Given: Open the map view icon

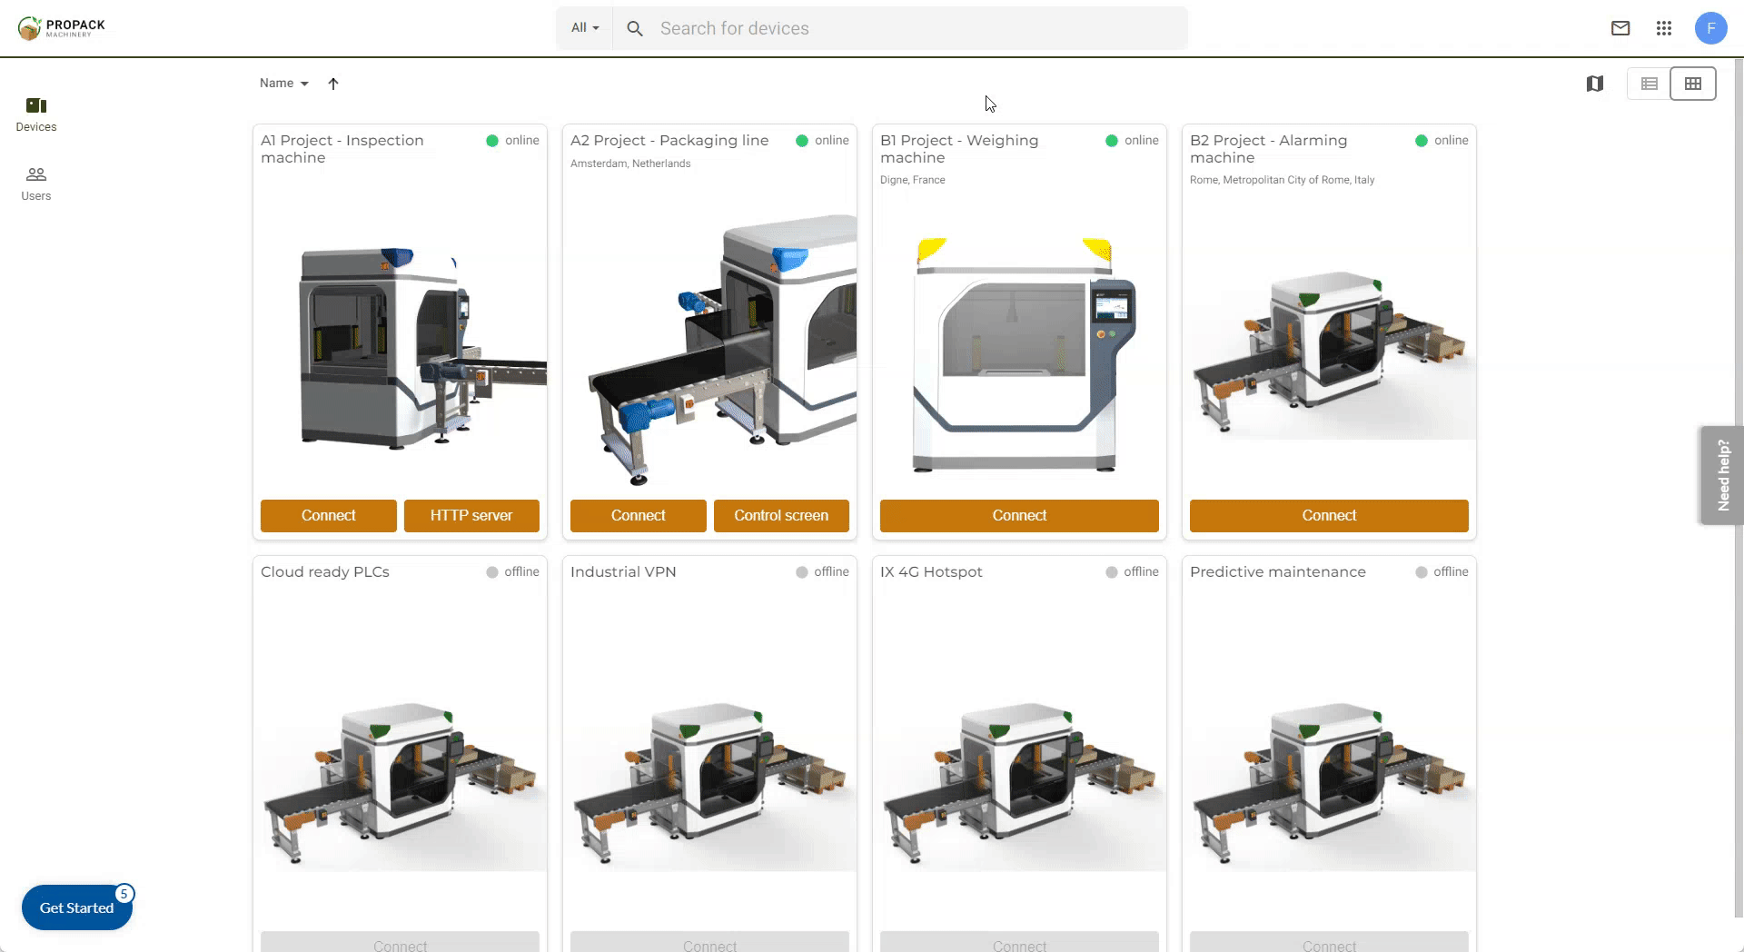Looking at the screenshot, I should [x=1595, y=84].
